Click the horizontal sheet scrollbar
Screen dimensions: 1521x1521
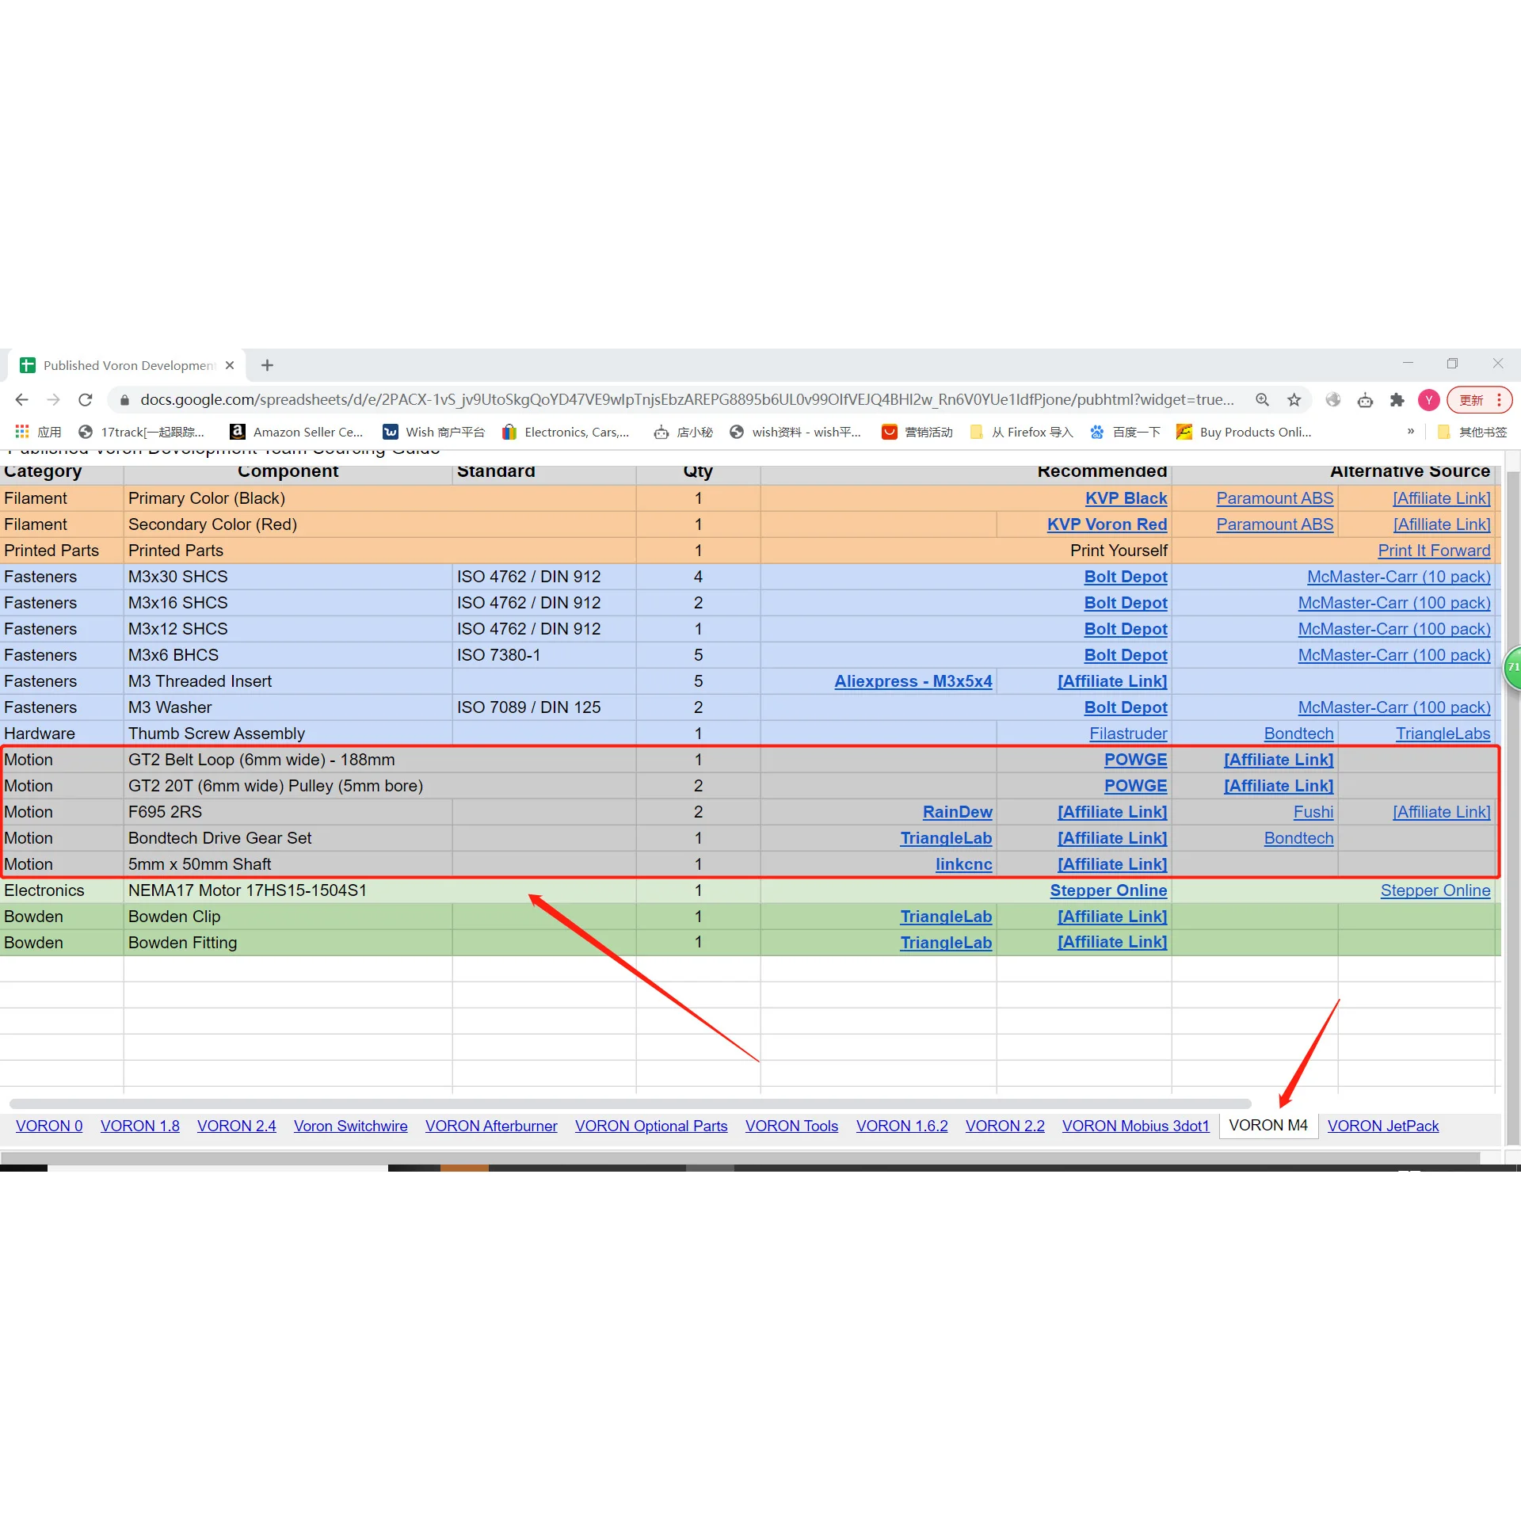point(630,1104)
